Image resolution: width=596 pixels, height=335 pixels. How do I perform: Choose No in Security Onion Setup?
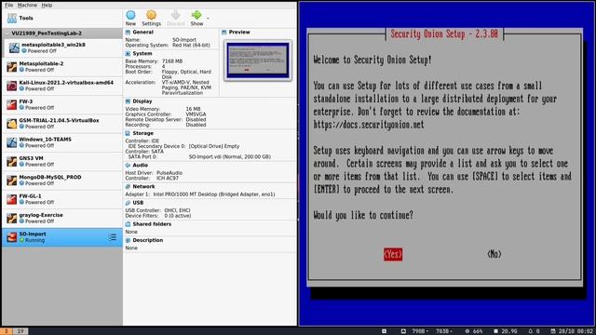pos(494,254)
